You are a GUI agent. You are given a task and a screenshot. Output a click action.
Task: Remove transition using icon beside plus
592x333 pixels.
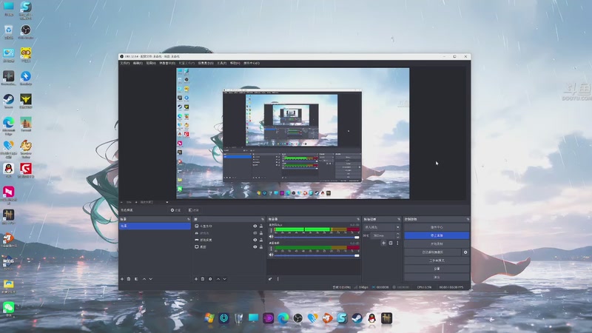(x=391, y=243)
